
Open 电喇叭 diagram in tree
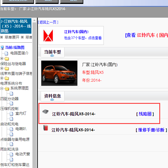click(x=21, y=129)
